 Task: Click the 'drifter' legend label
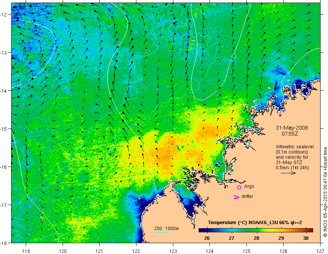pyautogui.click(x=247, y=196)
